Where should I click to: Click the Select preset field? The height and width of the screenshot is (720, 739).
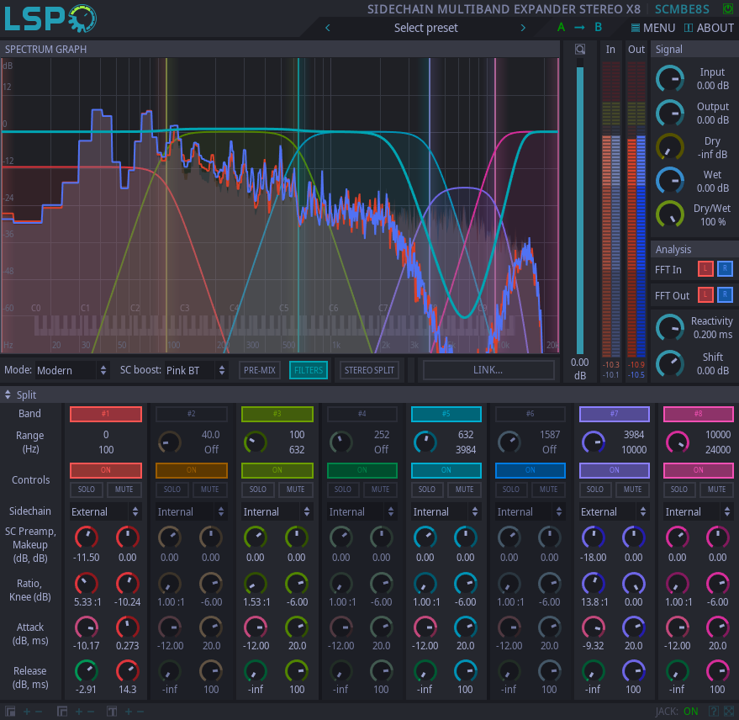(425, 28)
